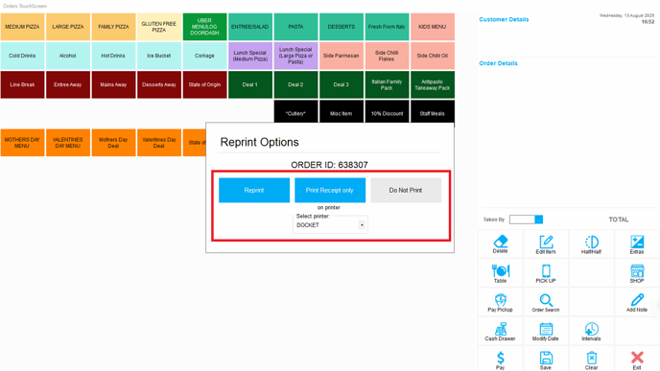Select Deal 3
660x371 pixels.
pos(341,84)
